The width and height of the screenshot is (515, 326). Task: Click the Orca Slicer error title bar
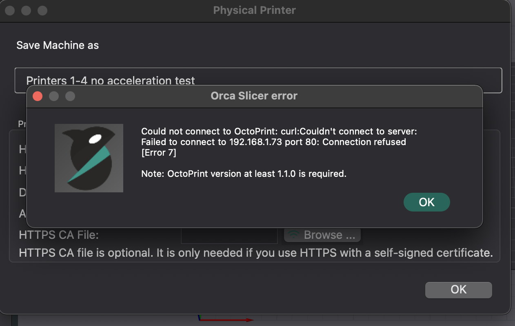click(254, 96)
